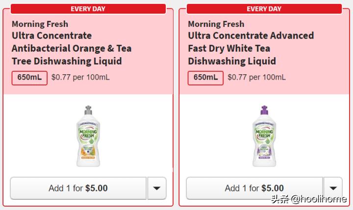Open the Antibacterial Orange & Tea Tree product title
Image resolution: width=353 pixels, height=210 pixels.
(x=72, y=48)
